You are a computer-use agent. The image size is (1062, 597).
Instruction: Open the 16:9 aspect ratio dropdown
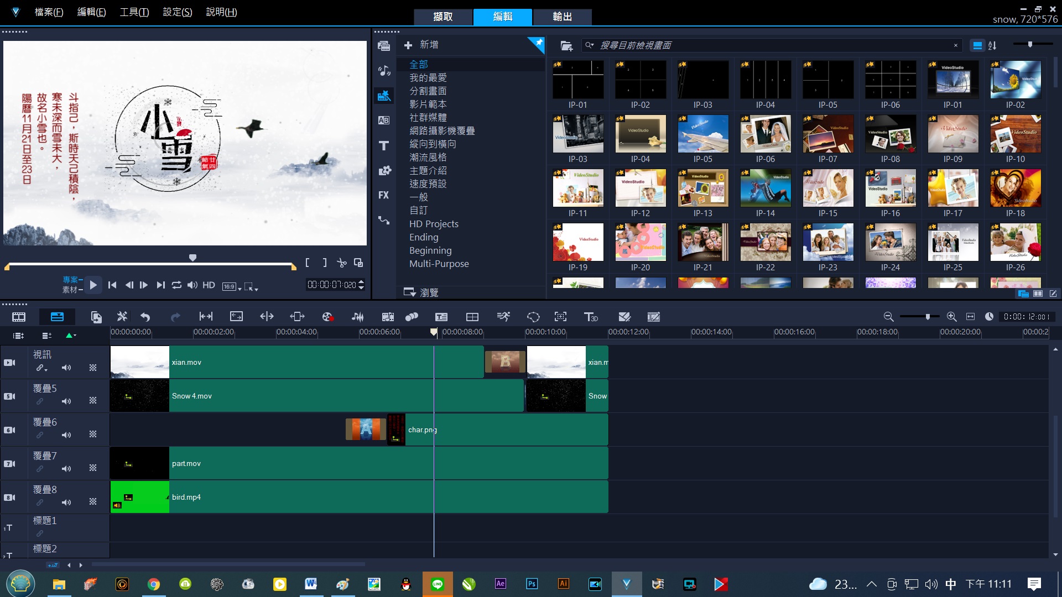pyautogui.click(x=232, y=286)
